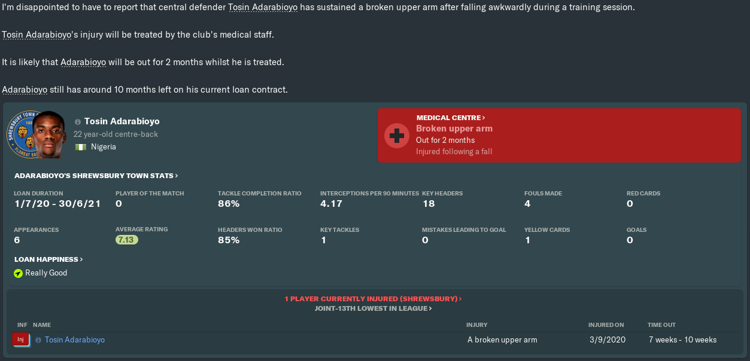The image size is (750, 361).
Task: Open Joint-13th Lowest in League link
Action: pyautogui.click(x=373, y=308)
